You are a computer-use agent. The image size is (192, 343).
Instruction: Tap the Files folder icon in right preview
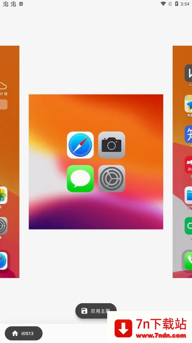tap(188, 195)
